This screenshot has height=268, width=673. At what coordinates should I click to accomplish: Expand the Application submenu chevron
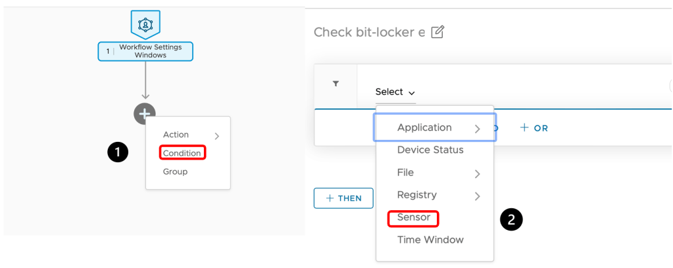(x=478, y=129)
